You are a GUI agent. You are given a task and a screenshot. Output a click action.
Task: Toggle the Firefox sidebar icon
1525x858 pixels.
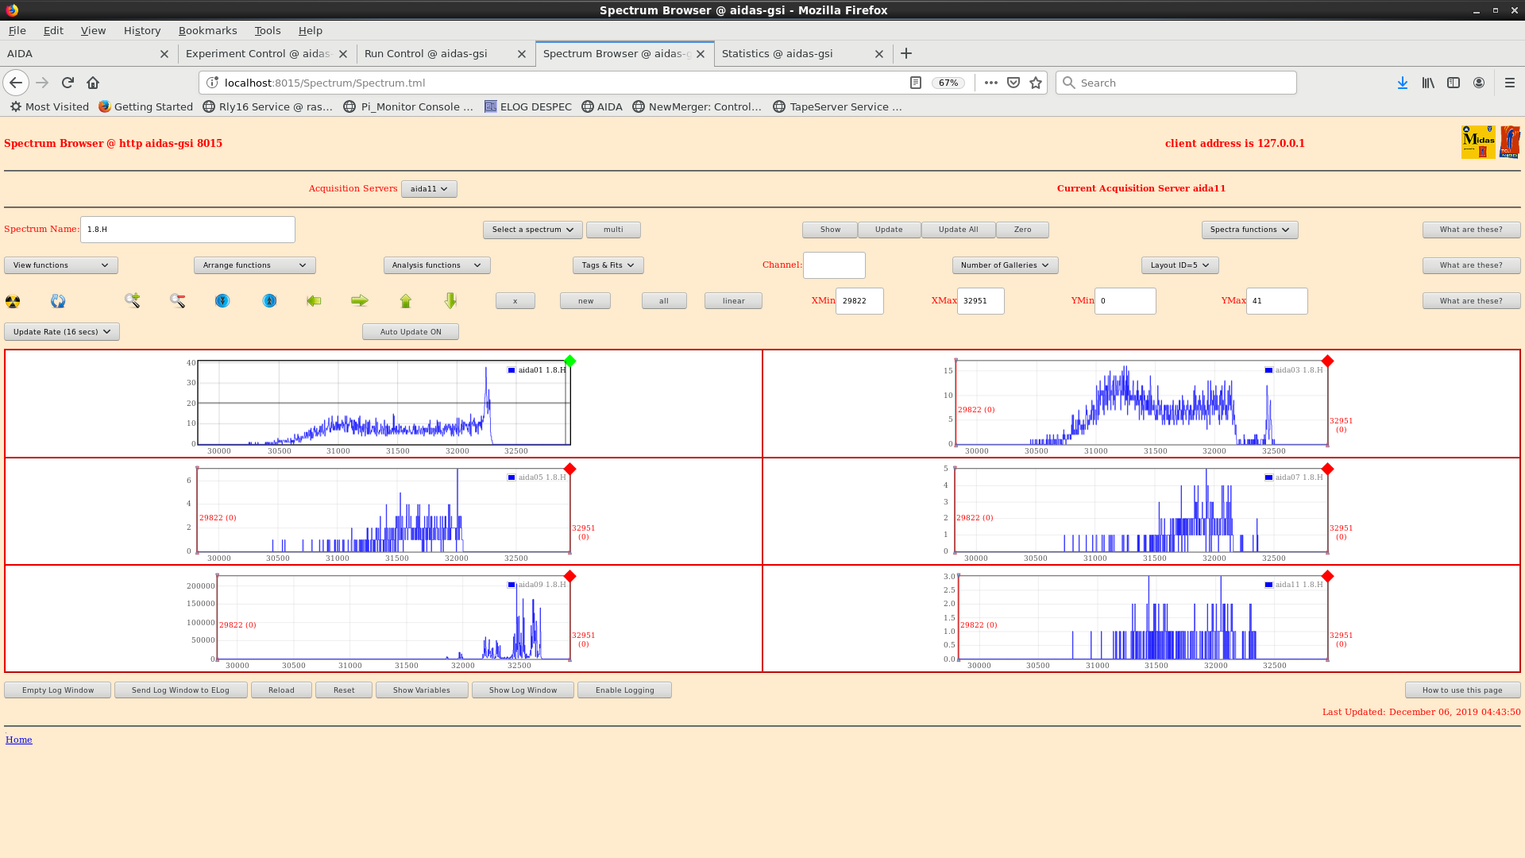click(x=1454, y=83)
